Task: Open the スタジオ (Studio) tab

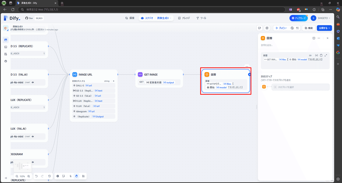Action: pos(147,18)
